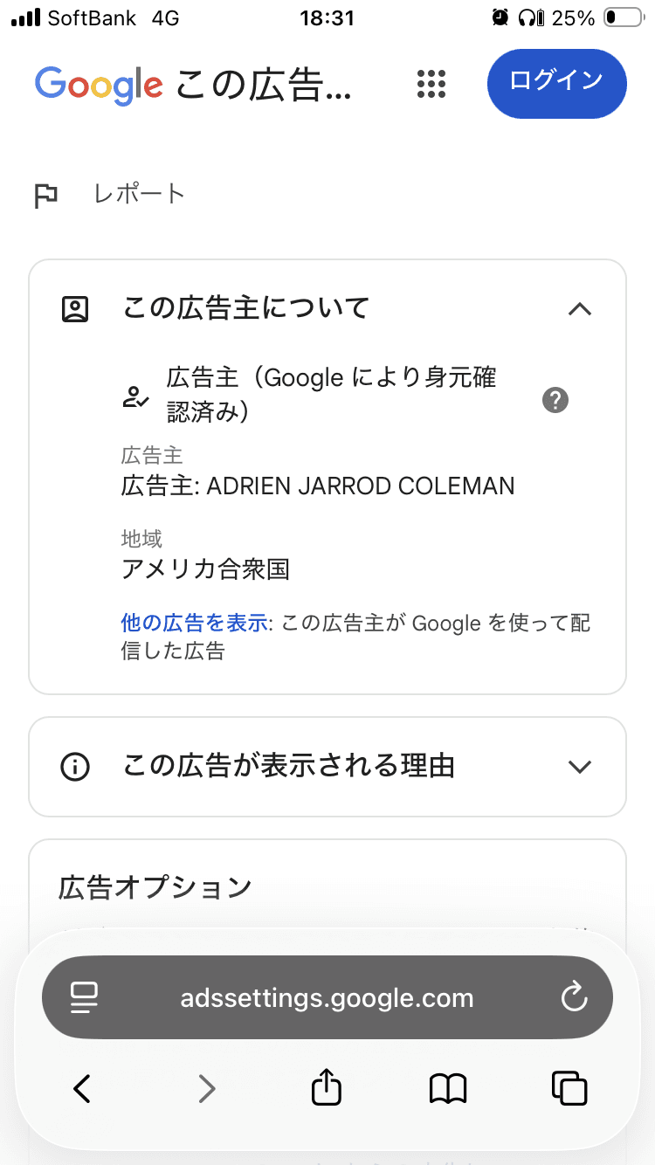Tap the report flag icon
Viewport: 655px width, 1165px height.
[x=45, y=196]
